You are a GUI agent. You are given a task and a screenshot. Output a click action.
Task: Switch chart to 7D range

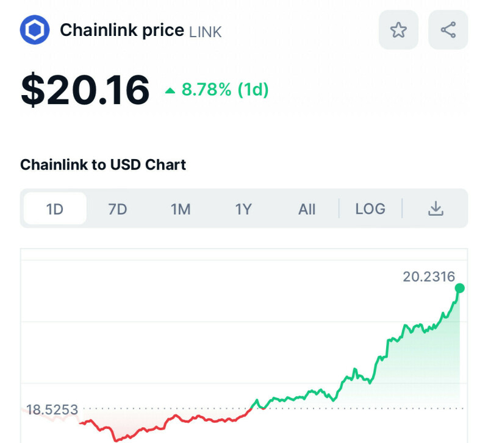[x=118, y=209]
